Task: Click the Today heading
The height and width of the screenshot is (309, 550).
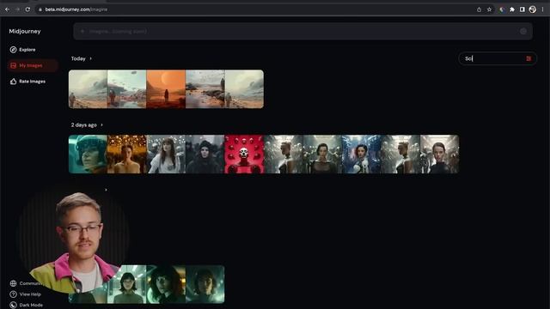Action: (78, 58)
